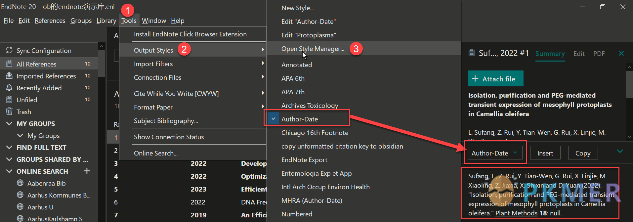Select the All References clipboard icon

tap(9, 64)
